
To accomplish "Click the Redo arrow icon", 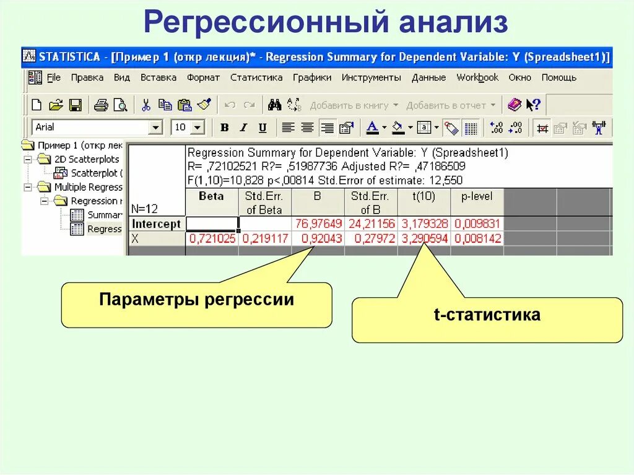I will coord(250,105).
